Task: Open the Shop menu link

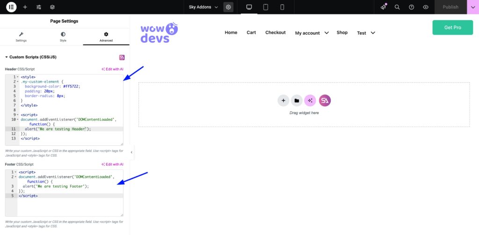Action: pyautogui.click(x=342, y=32)
